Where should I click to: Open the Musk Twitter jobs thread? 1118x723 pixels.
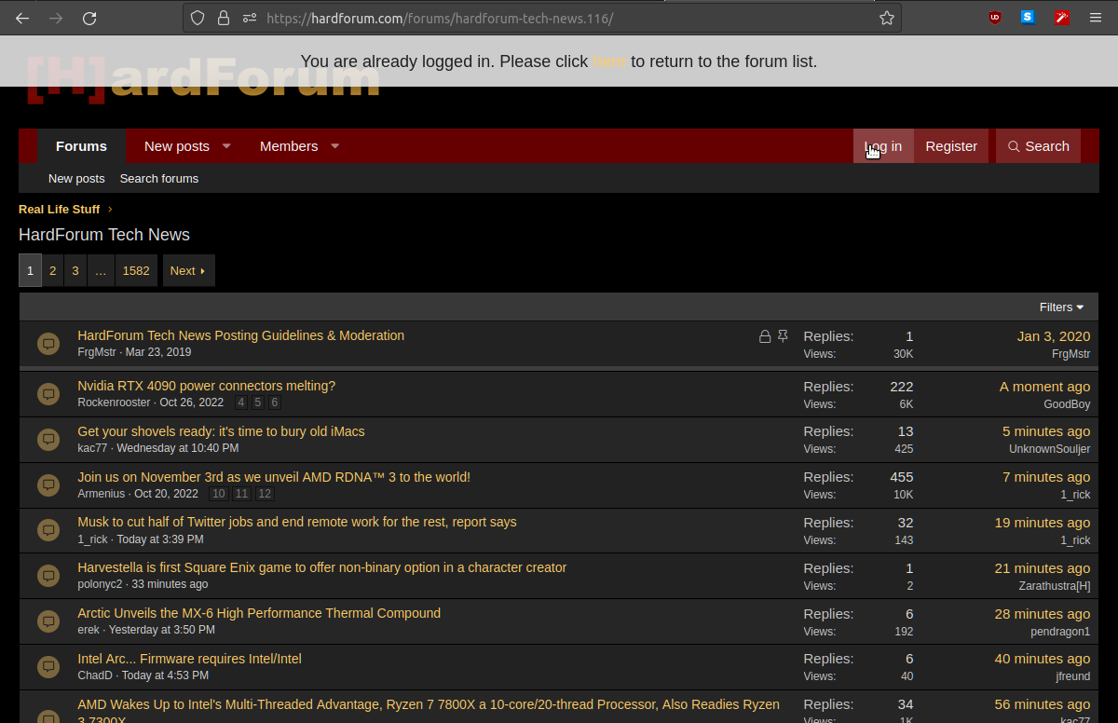pyautogui.click(x=297, y=522)
